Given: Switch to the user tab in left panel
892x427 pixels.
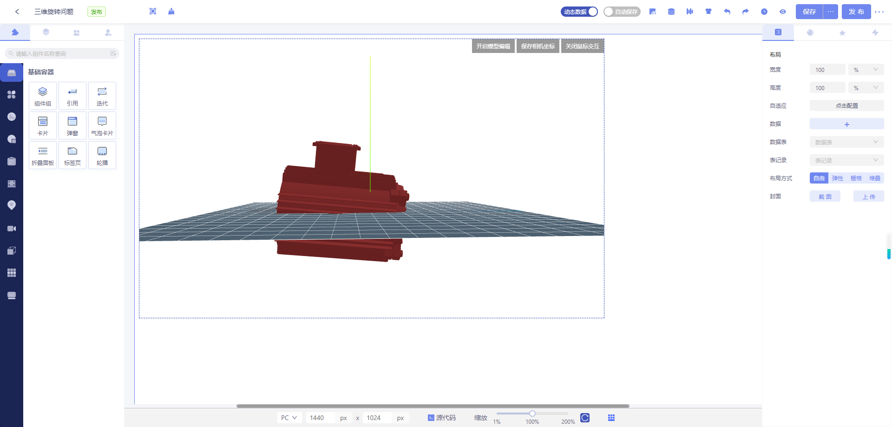Looking at the screenshot, I should pyautogui.click(x=108, y=33).
